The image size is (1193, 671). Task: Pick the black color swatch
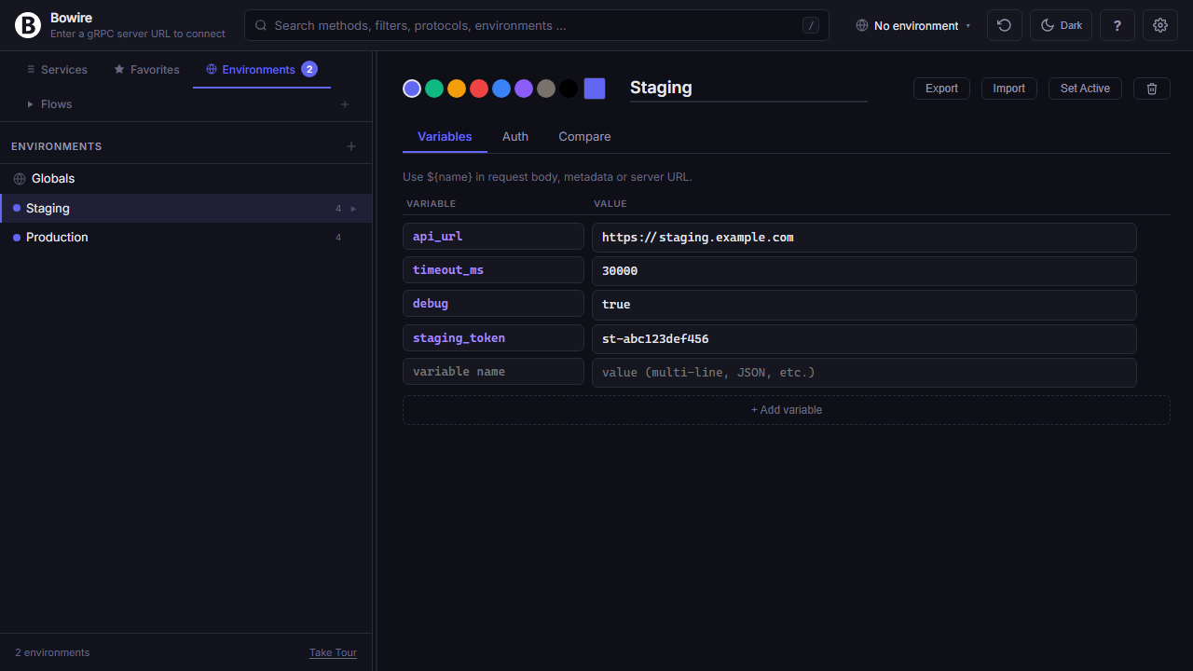[x=569, y=89]
